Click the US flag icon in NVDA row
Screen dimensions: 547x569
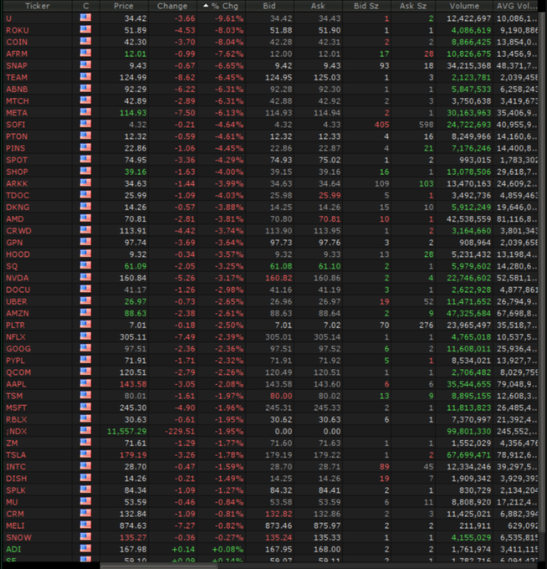pos(85,277)
